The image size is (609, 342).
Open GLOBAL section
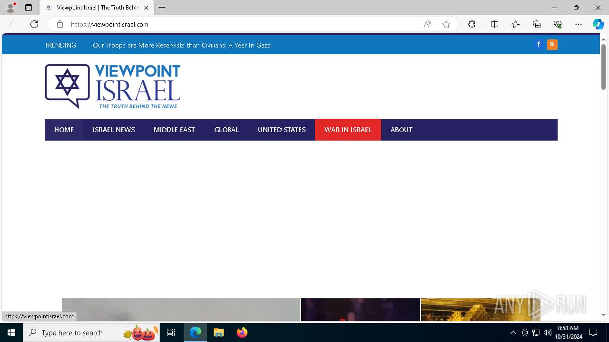point(226,130)
